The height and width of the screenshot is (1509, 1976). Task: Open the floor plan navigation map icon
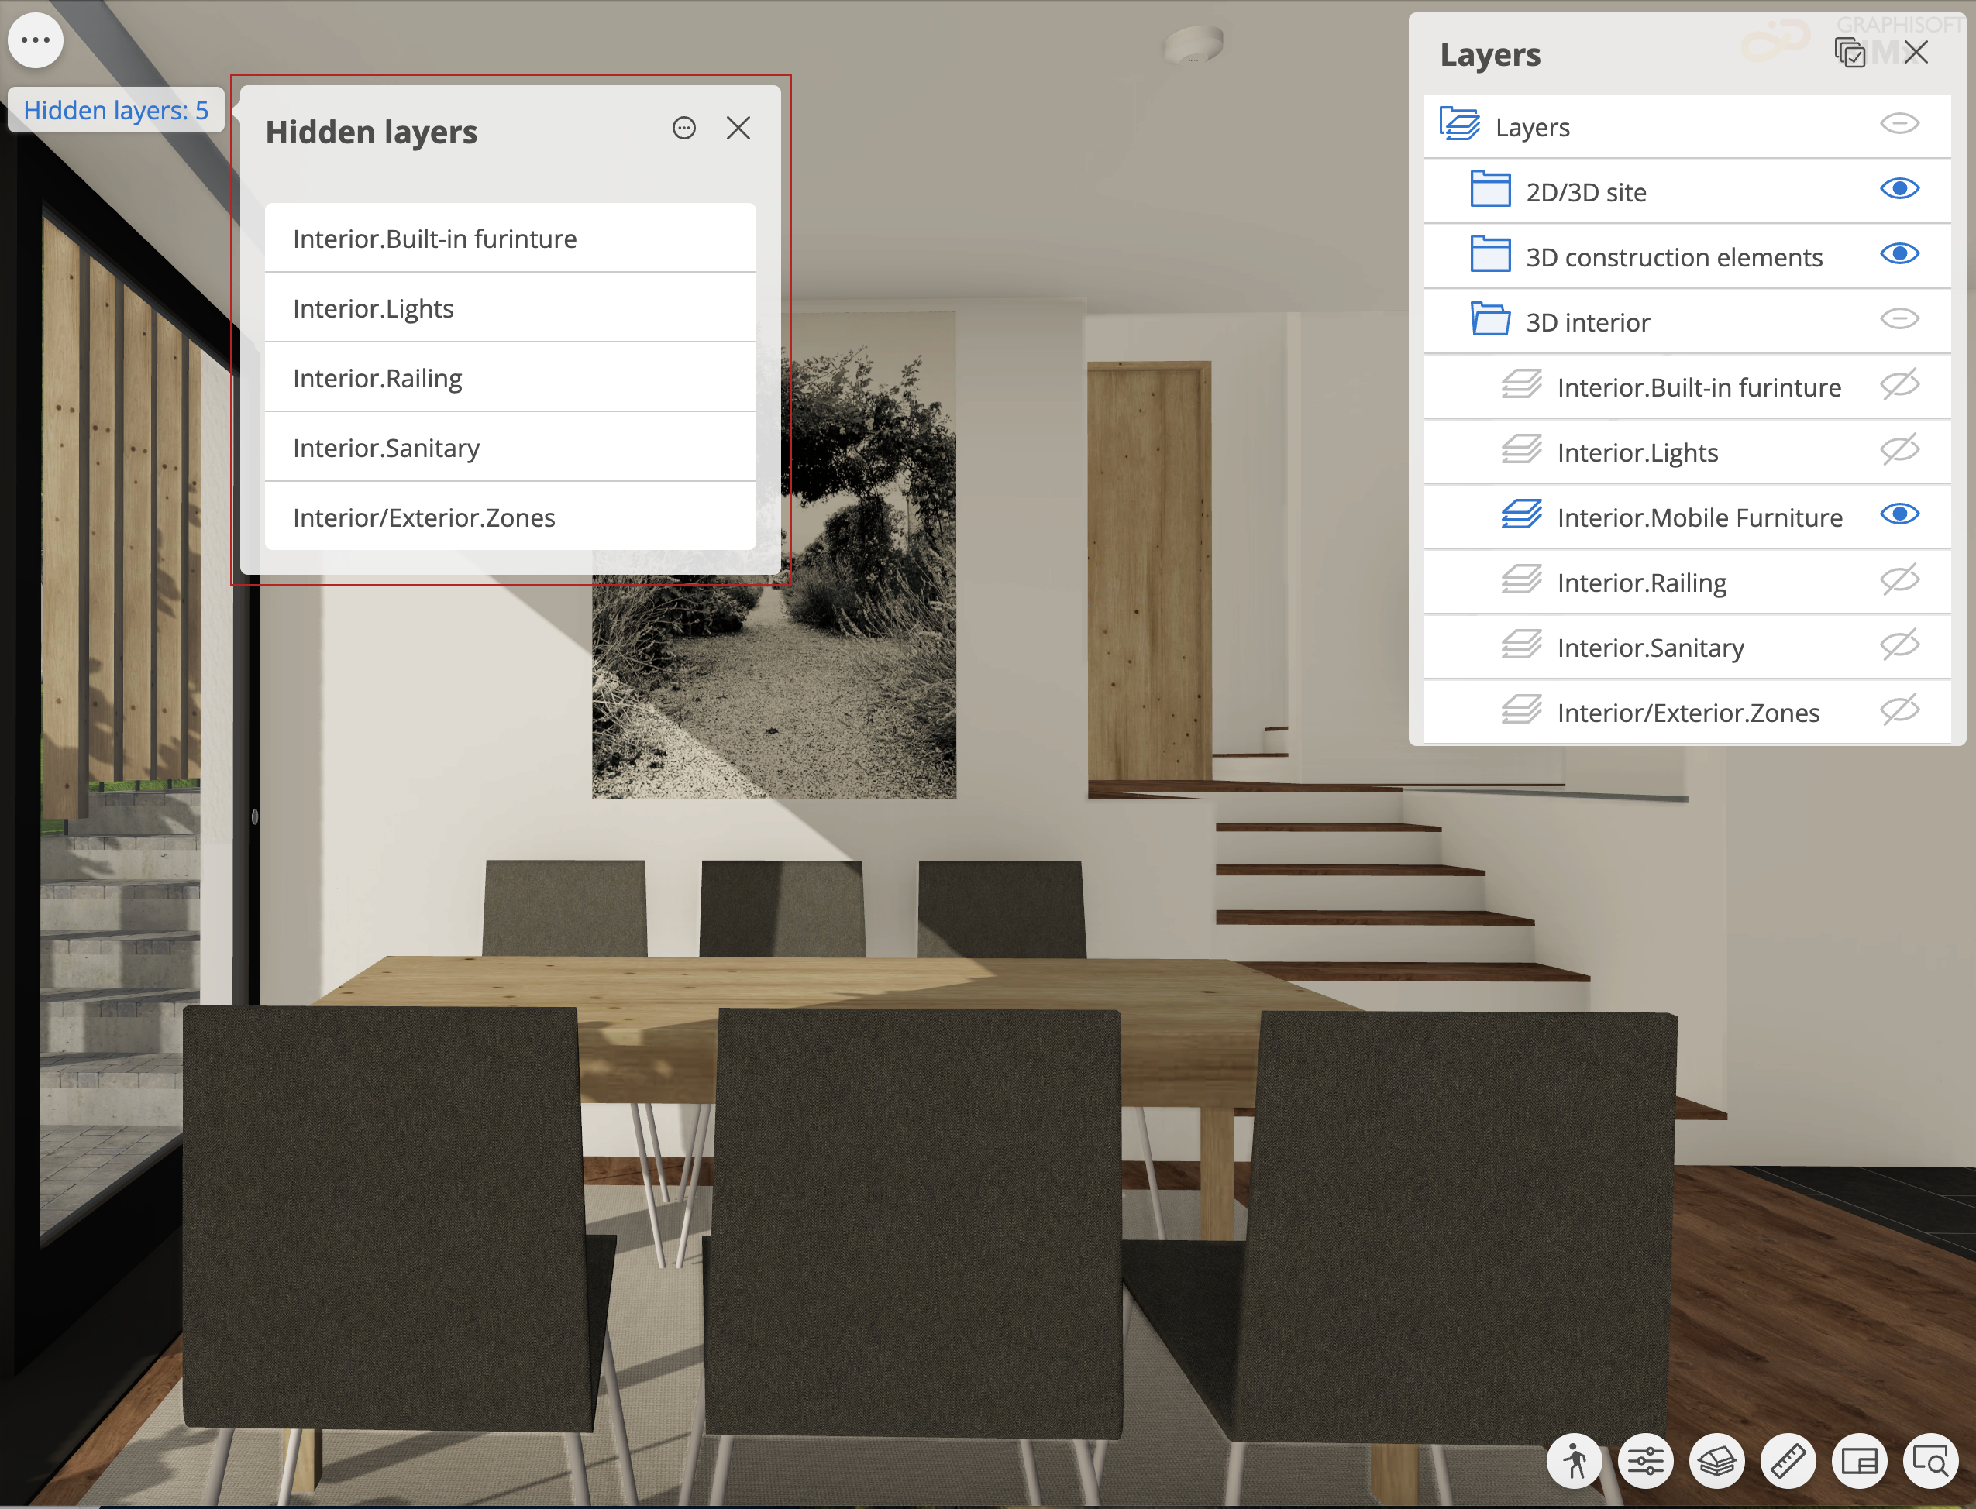(x=1859, y=1462)
